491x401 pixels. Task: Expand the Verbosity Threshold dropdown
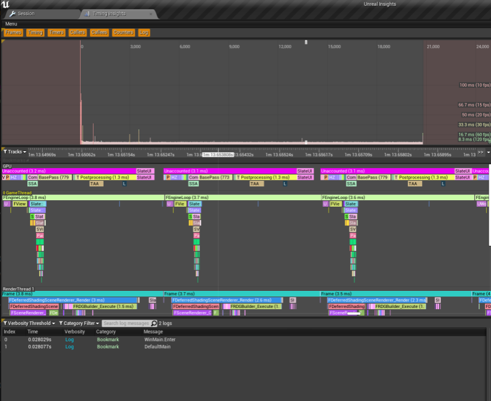point(29,323)
